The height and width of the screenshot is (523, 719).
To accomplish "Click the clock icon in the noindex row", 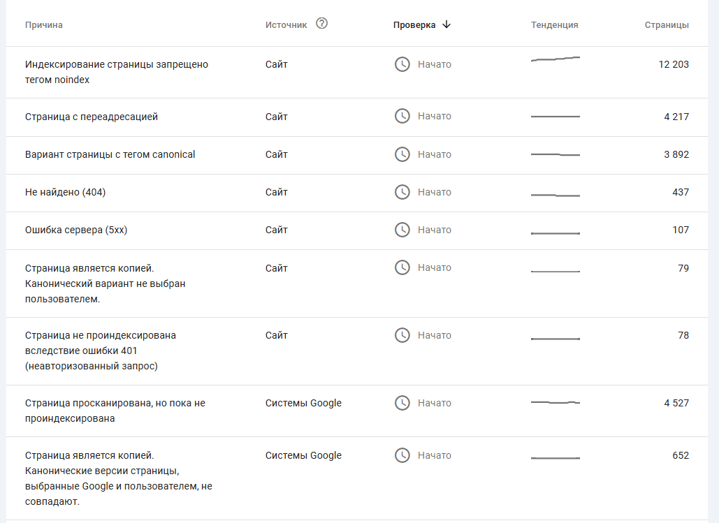I will click(x=402, y=64).
